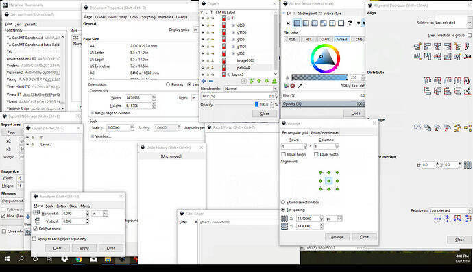The height and width of the screenshot is (272, 473).
Task: Check Apply to each object separately
Action: [34, 239]
